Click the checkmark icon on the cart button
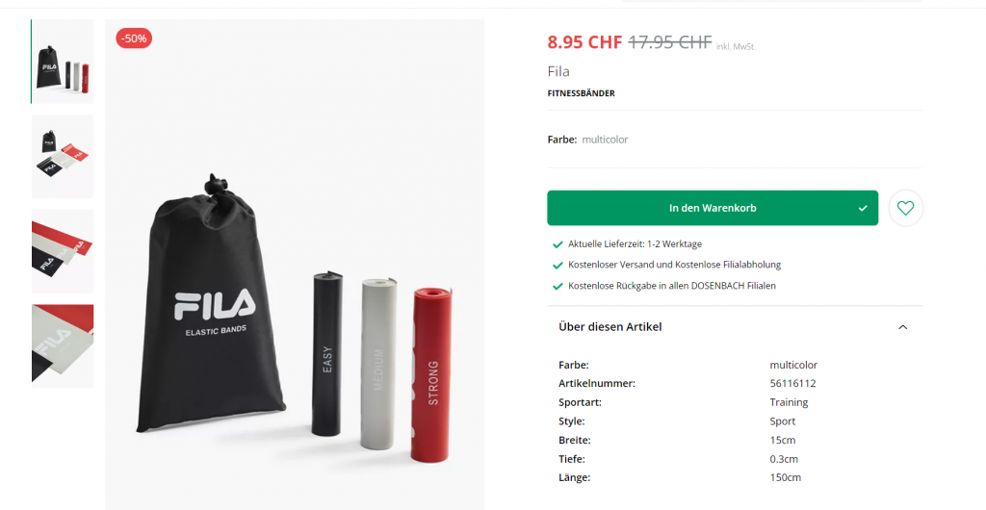986x510 pixels. coord(863,209)
